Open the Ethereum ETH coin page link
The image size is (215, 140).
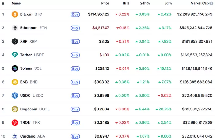click(x=29, y=28)
